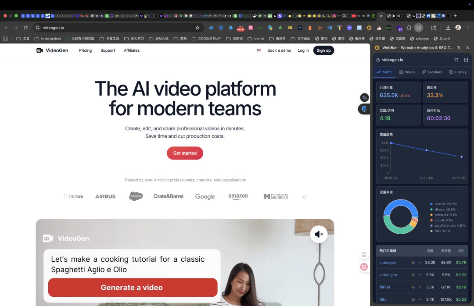The height and width of the screenshot is (306, 474).
Task: Click the pink floating translate icon near bottom
Action: [364, 267]
